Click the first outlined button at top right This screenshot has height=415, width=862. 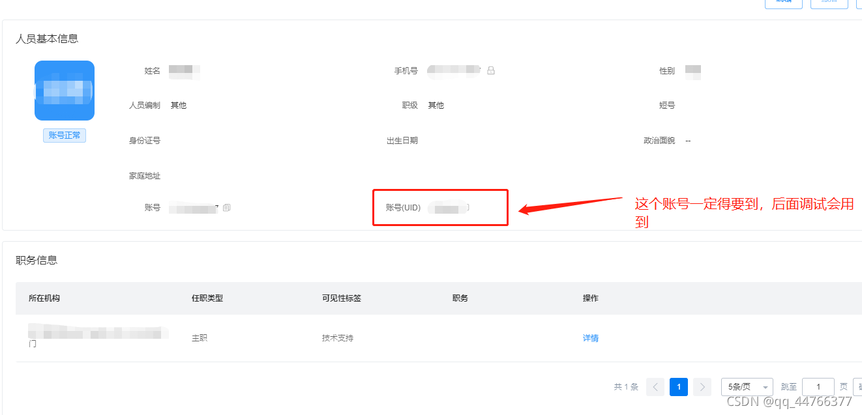point(783,3)
